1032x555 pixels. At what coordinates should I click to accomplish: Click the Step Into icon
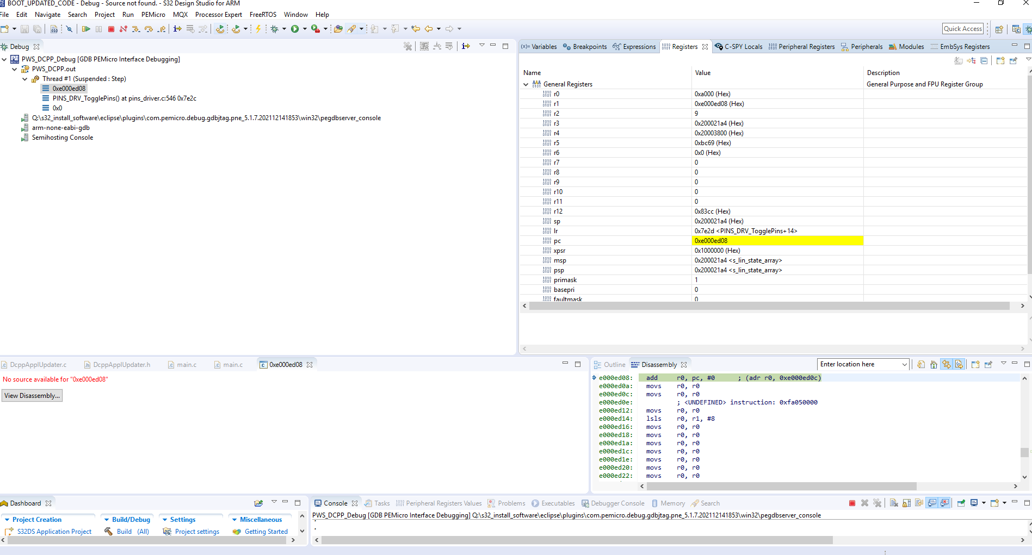(x=136, y=29)
